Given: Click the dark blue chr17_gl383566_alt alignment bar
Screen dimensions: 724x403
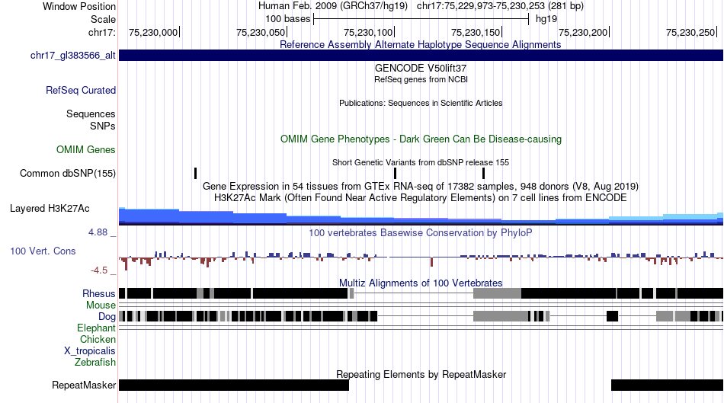Looking at the screenshot, I should 421,56.
